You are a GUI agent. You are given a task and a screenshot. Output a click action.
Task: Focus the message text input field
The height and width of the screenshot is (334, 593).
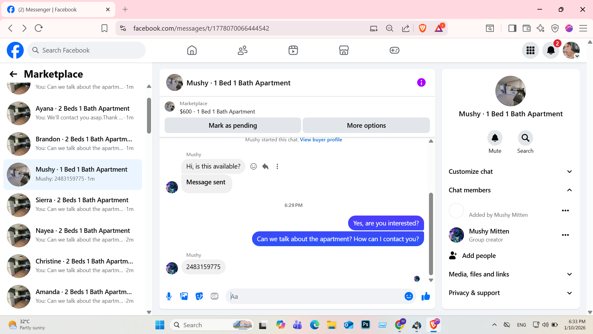(x=315, y=296)
